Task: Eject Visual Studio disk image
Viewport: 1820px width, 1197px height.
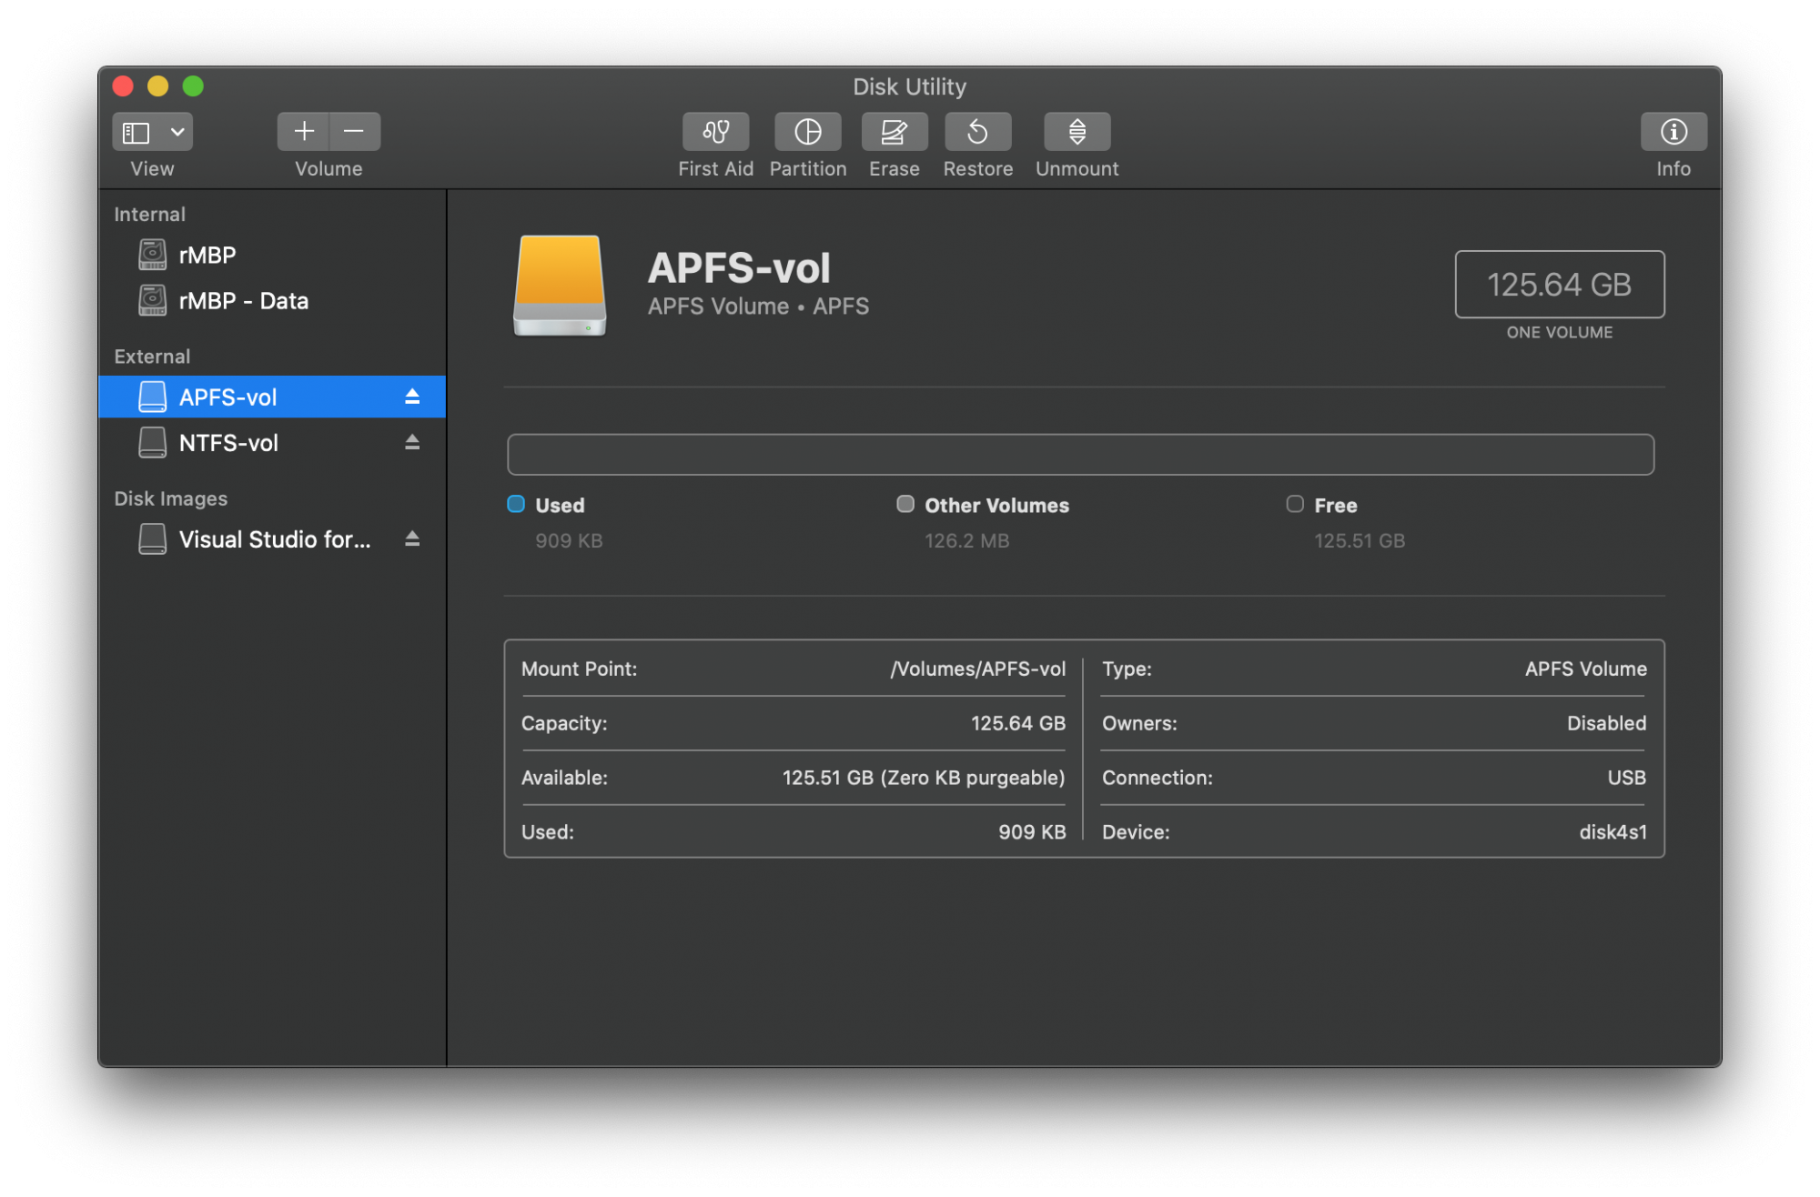Action: 412,538
